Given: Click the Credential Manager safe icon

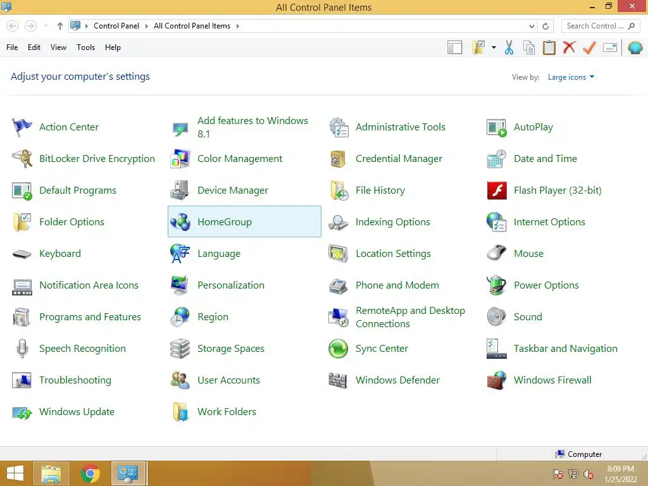Looking at the screenshot, I should (x=339, y=159).
